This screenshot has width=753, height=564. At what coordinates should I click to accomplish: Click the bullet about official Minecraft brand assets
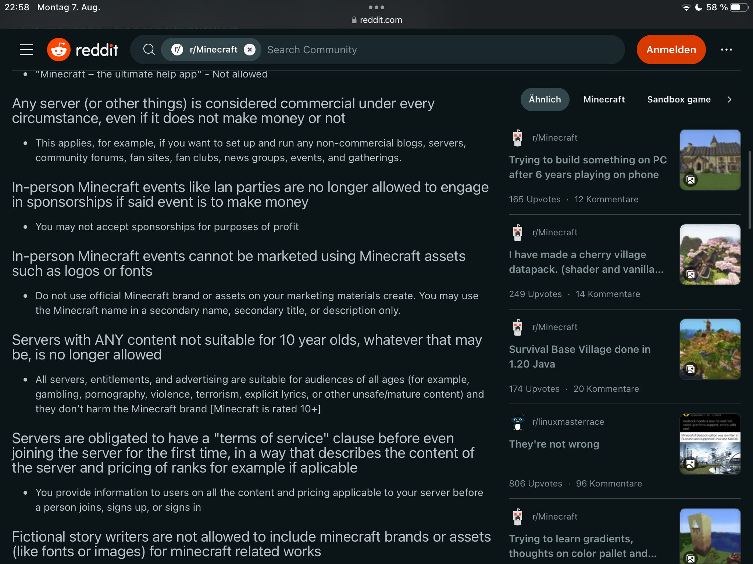pos(257,303)
